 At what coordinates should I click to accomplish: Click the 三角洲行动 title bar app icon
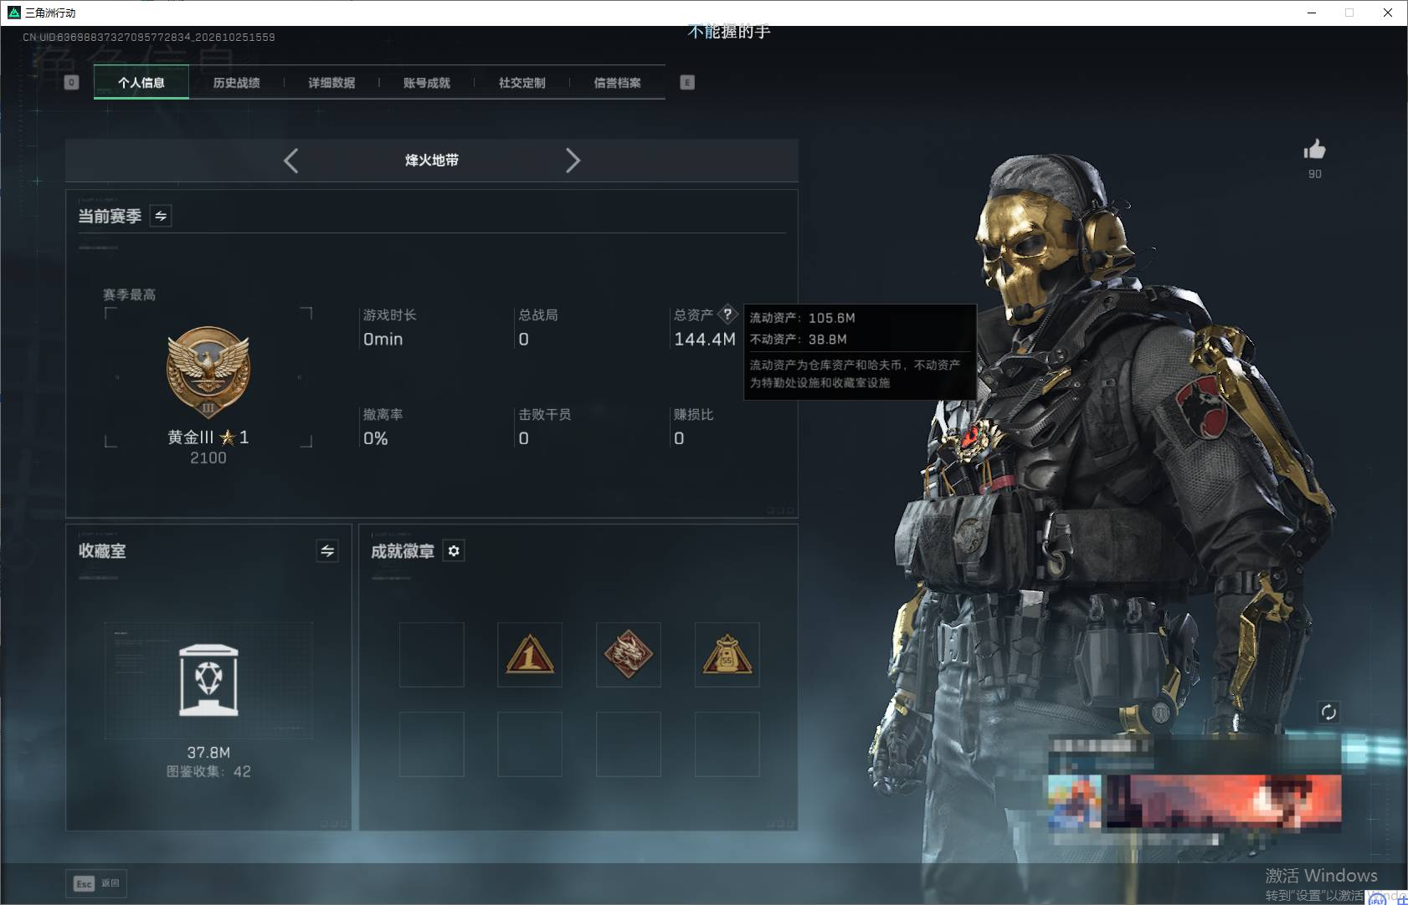(x=13, y=13)
